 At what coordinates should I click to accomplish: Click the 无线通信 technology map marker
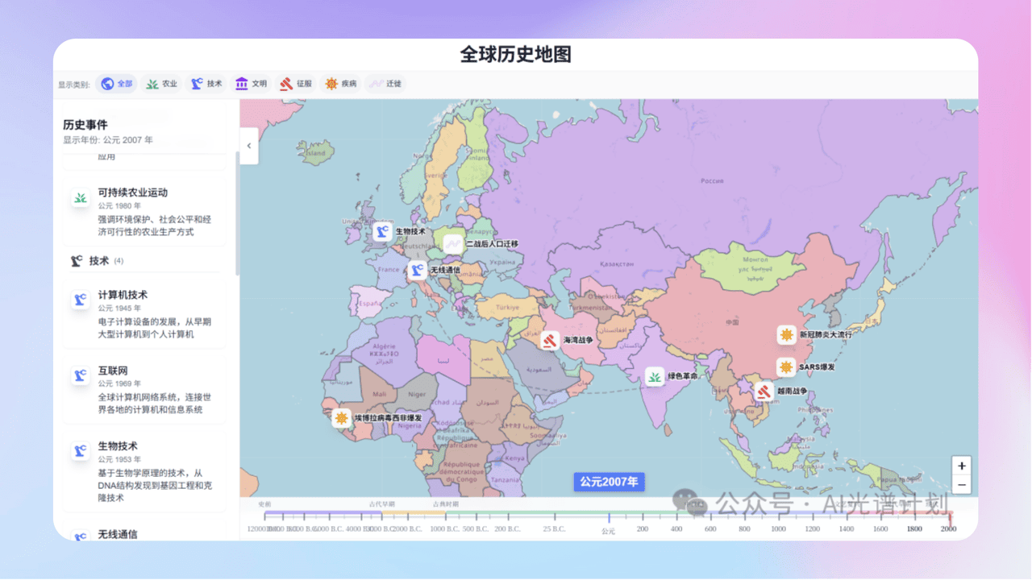417,270
